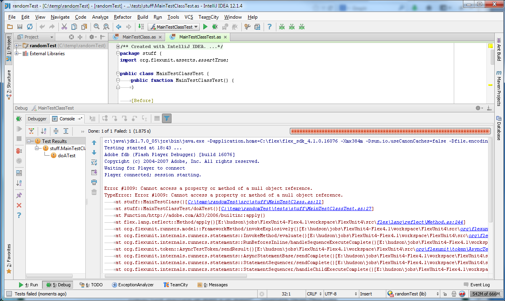Collapse the stuff.MainTestClassTest test node

pyautogui.click(x=37, y=148)
